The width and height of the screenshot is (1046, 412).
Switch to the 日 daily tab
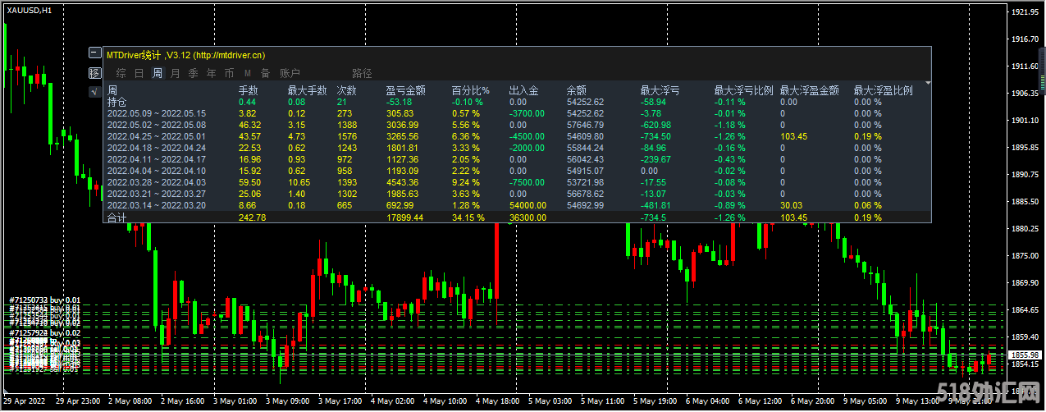pyautogui.click(x=139, y=74)
